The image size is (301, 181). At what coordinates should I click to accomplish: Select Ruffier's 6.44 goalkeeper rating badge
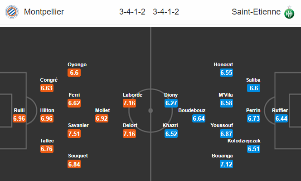tap(281, 118)
